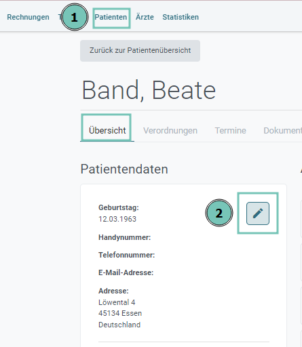The height and width of the screenshot is (347, 302).
Task: Open the Patienten menu item
Action: coord(111,17)
